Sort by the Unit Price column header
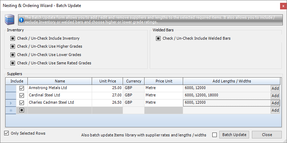The image size is (287, 143). [x=107, y=81]
